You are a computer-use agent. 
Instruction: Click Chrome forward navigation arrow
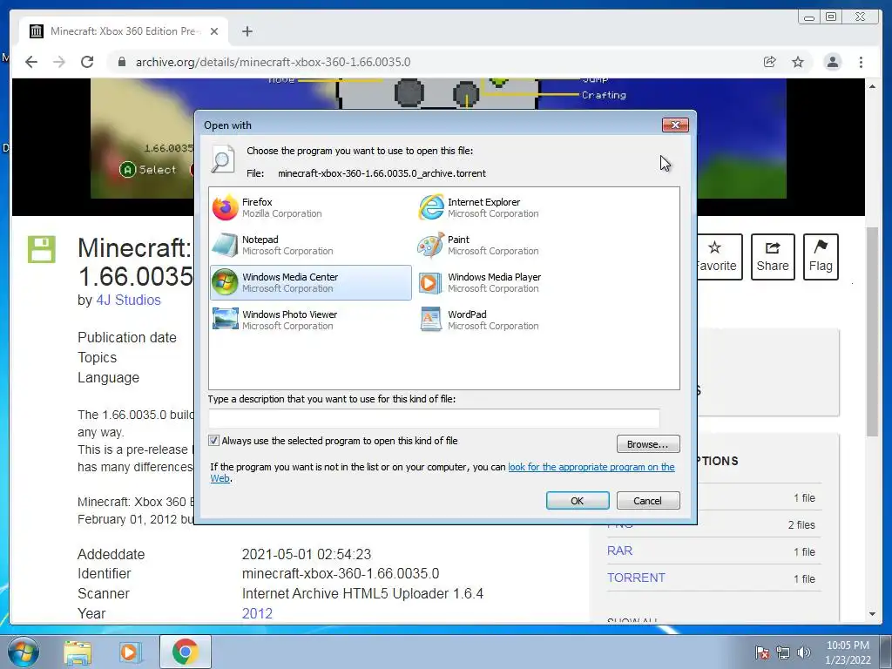[x=58, y=62]
